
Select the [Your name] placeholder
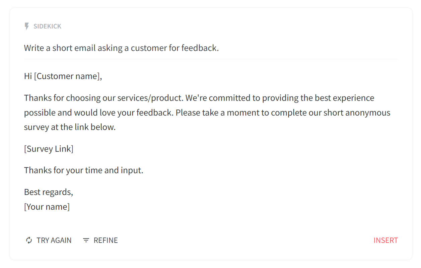pyautogui.click(x=47, y=207)
